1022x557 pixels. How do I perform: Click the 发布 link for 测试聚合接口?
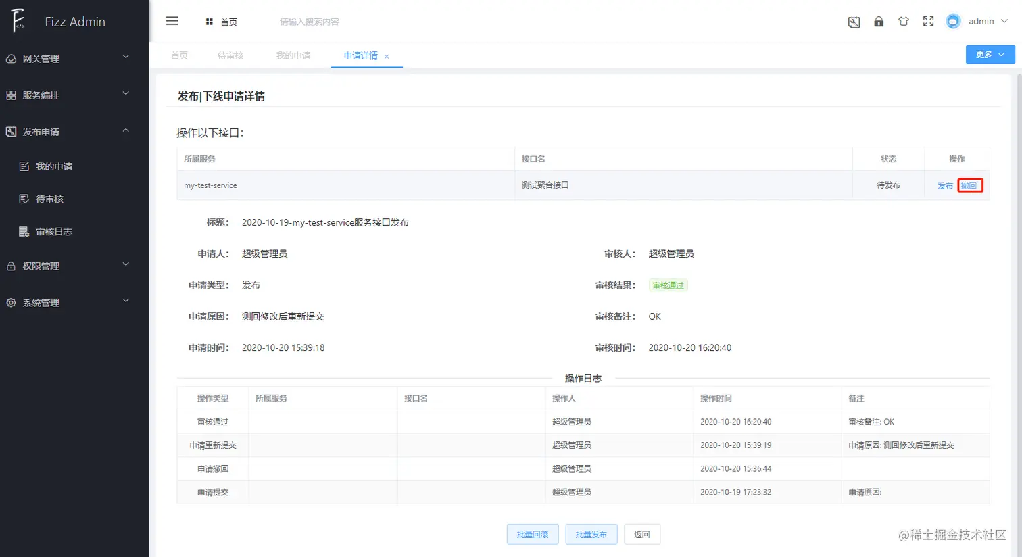click(945, 186)
